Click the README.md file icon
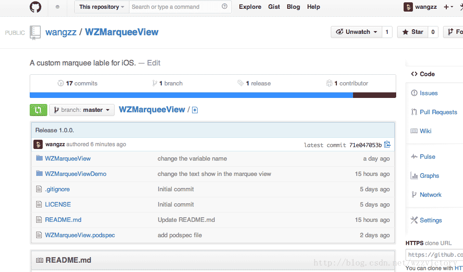This screenshot has height=272, width=463. pos(39,220)
